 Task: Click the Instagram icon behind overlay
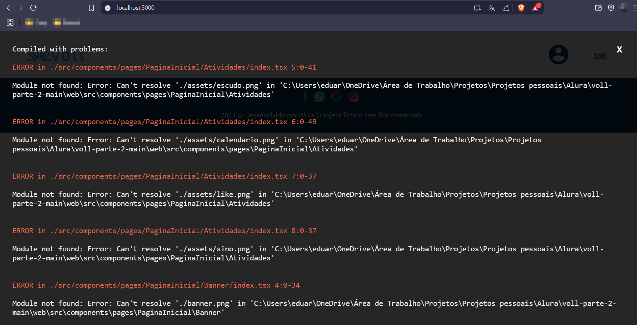353,97
